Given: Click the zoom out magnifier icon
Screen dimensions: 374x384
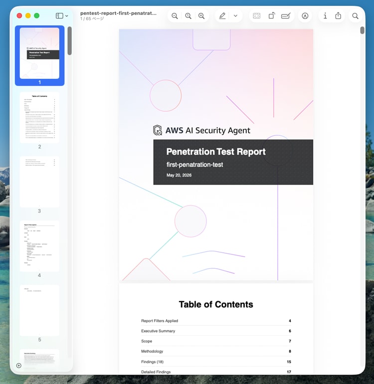Looking at the screenshot, I should coord(175,16).
